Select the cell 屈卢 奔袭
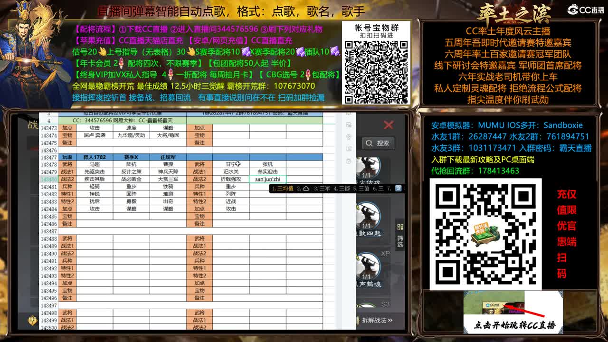 click(x=95, y=135)
